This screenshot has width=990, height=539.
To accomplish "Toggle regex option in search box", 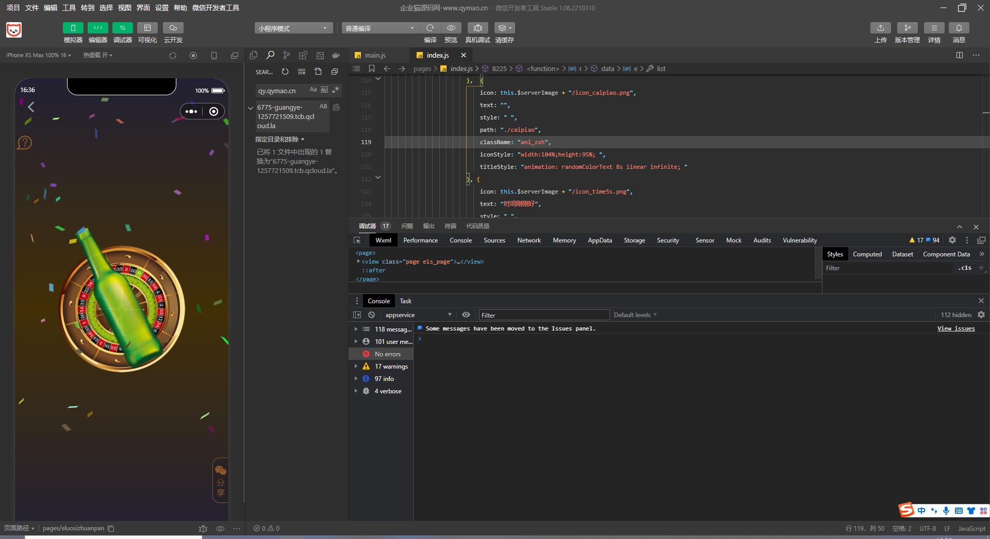I will pyautogui.click(x=336, y=90).
